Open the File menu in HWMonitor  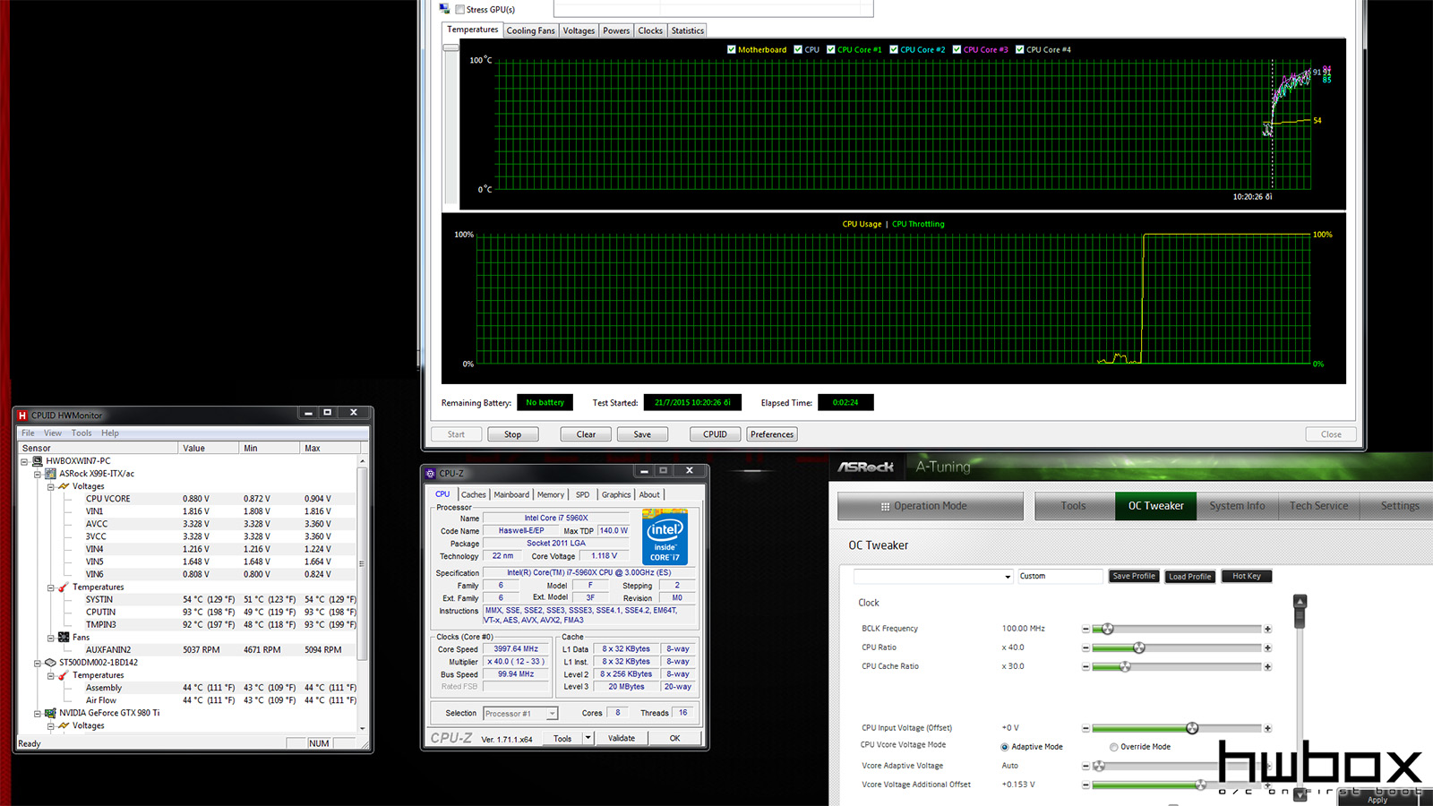28,433
